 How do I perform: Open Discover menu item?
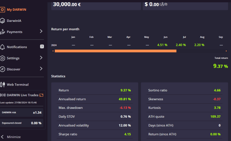point(14,69)
